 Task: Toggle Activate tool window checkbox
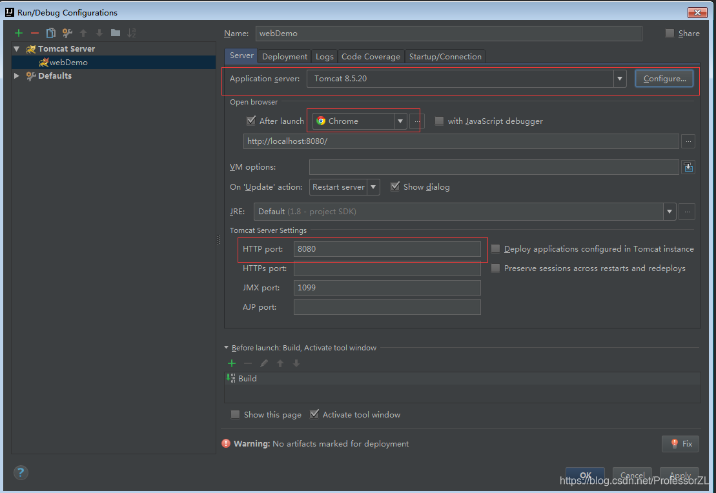click(x=314, y=414)
